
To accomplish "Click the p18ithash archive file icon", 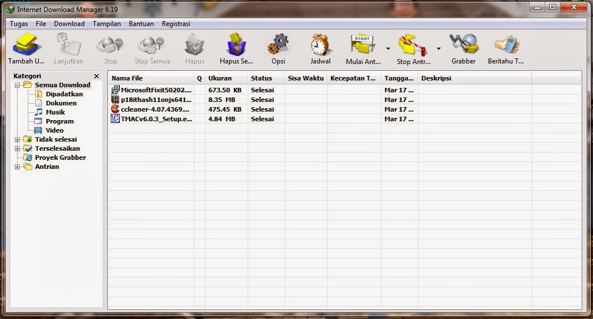I will (115, 100).
